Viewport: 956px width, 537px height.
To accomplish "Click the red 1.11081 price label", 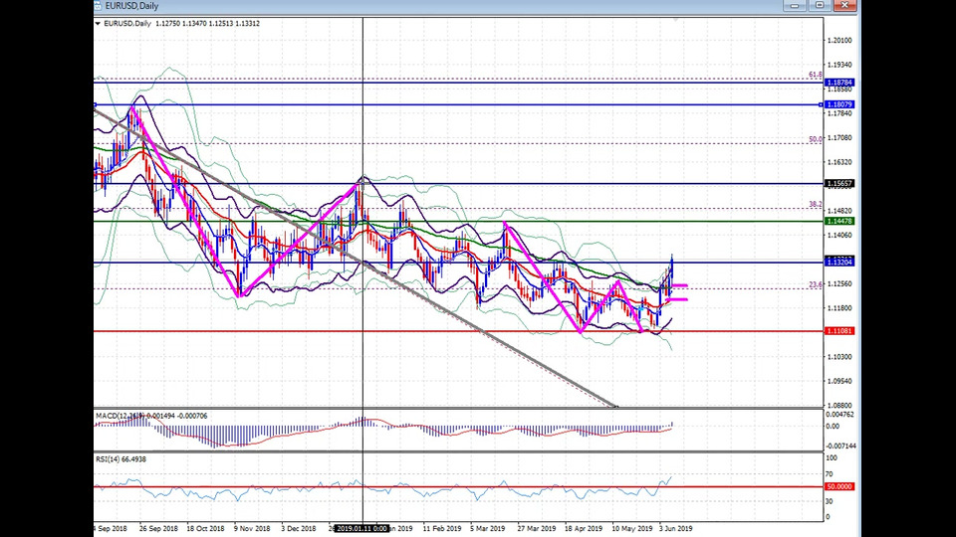I will (839, 331).
